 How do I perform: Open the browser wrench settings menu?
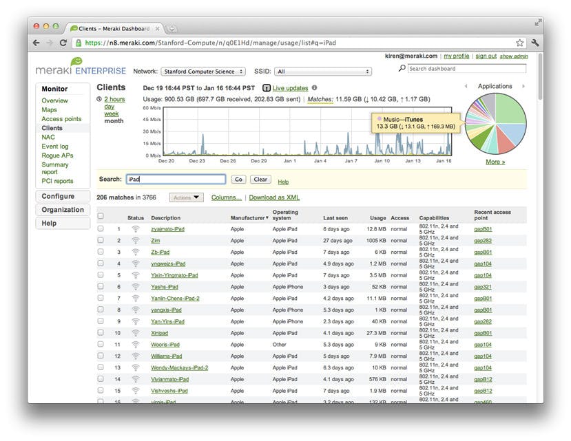[x=535, y=43]
